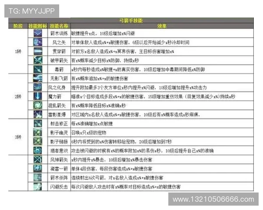Click the 弓箭手技能 table title
The width and height of the screenshot is (263, 210).
(x=131, y=21)
